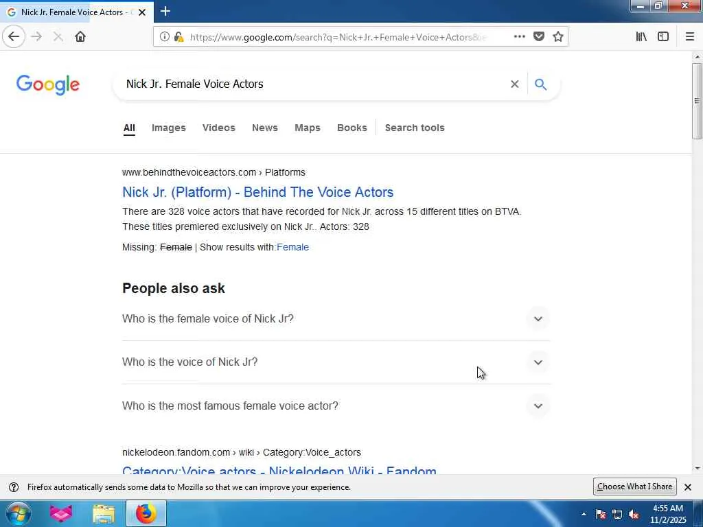Show site information icon in address bar
703x527 pixels.
click(x=165, y=37)
